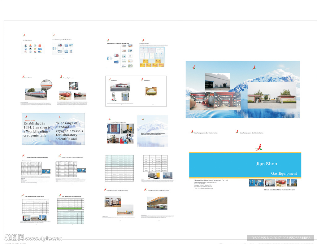
Task: Click the logo above Industrial Cryogenic Gas Applications
Action: 54,35
